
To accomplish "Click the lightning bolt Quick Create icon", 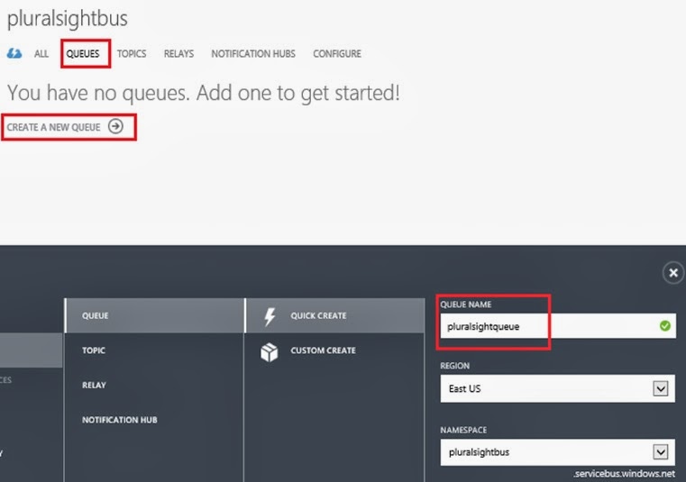I will pyautogui.click(x=269, y=316).
